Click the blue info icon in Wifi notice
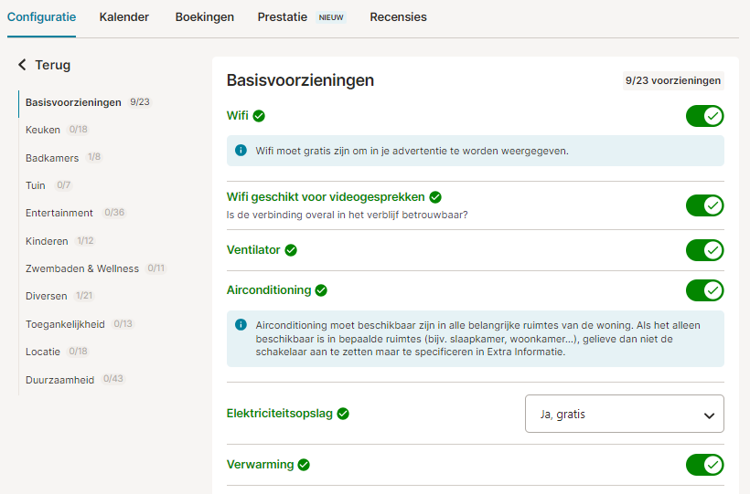Viewport: 750px width, 494px height. click(241, 151)
